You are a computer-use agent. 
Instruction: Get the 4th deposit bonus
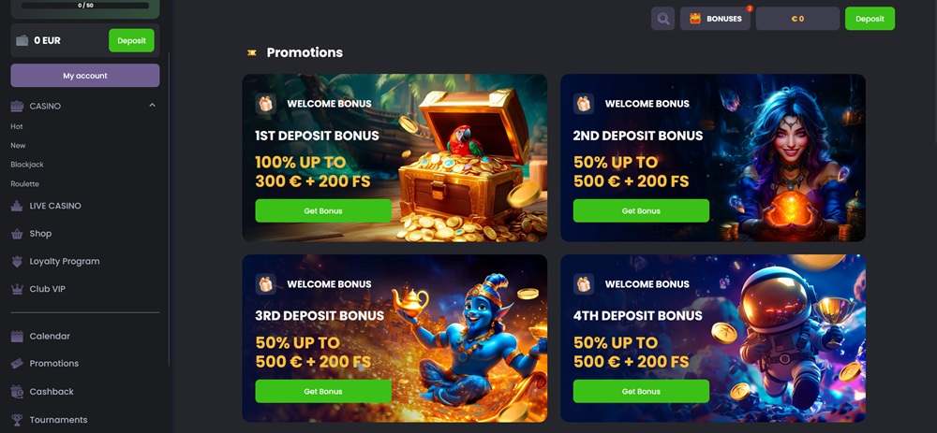[641, 392]
